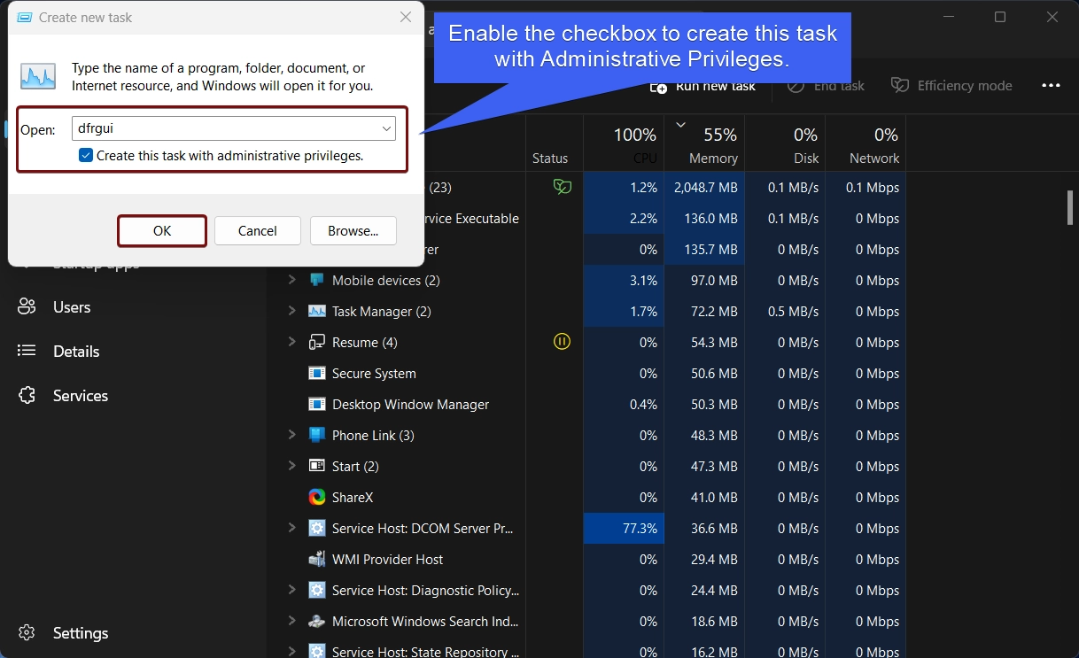
Task: Click the yellow suspended status icon for Resume
Action: [x=562, y=342]
